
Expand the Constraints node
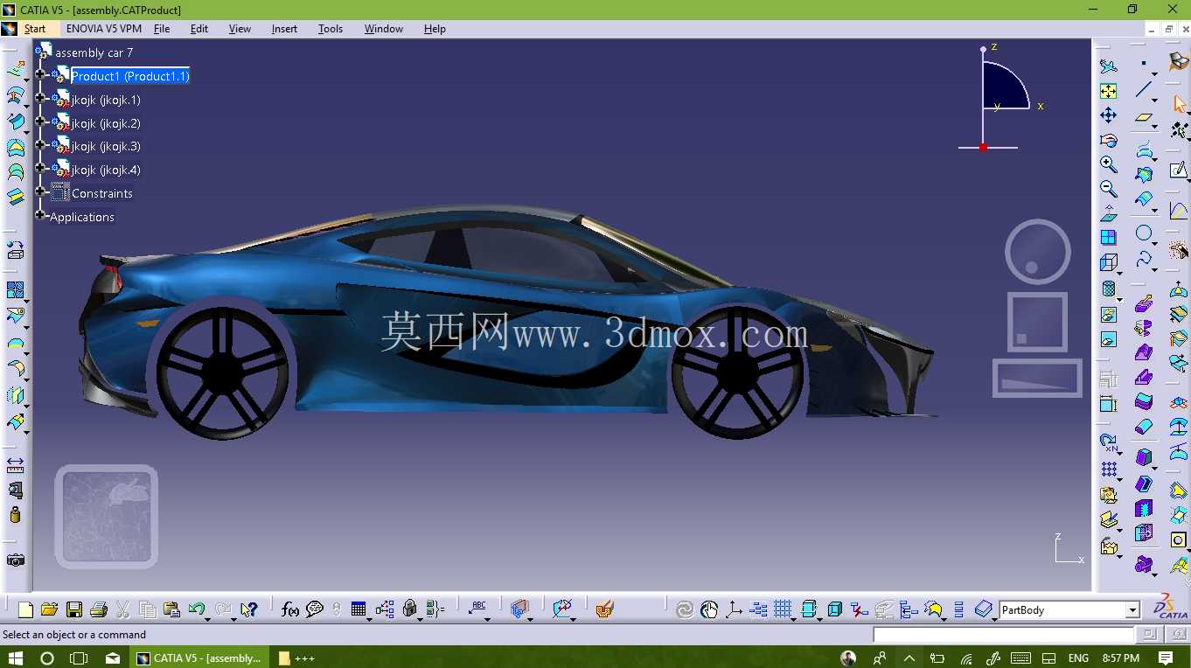pos(40,191)
